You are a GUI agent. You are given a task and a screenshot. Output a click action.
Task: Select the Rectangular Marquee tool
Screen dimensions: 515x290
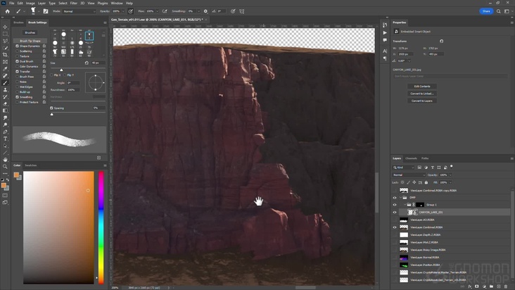click(5, 34)
